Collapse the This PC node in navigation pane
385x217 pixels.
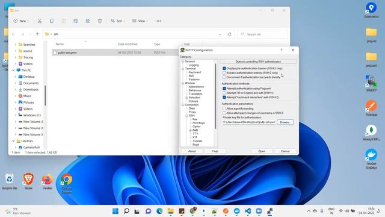pyautogui.click(x=13, y=70)
